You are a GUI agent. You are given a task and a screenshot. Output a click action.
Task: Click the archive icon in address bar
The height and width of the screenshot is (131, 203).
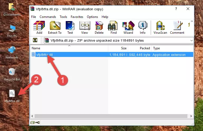47,41
